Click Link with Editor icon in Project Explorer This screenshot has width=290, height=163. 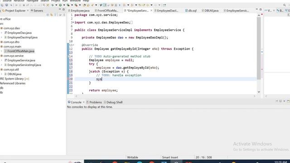click(x=51, y=15)
